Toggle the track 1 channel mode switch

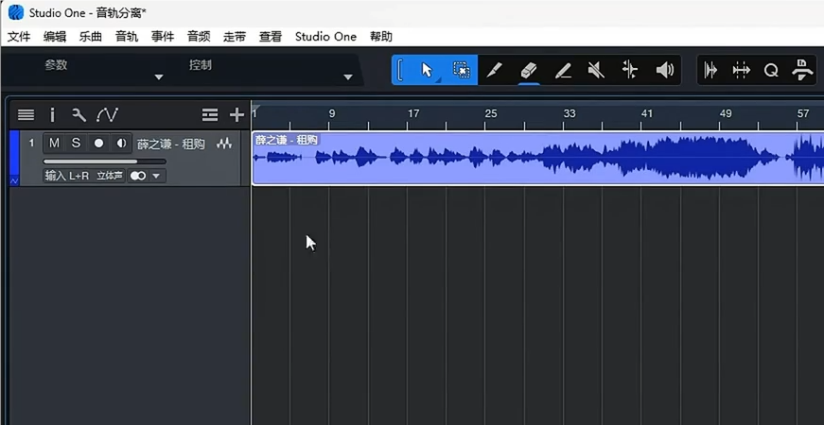point(138,176)
